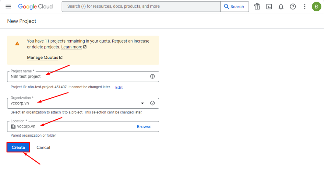Click Edit next to Project ID
This screenshot has height=172, width=324.
coord(119,87)
